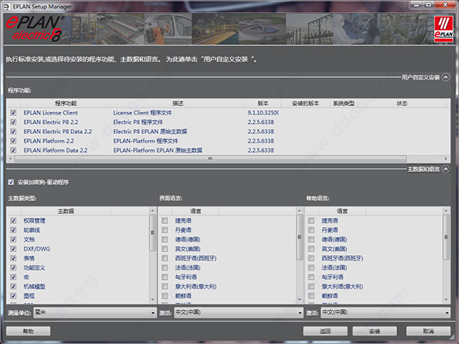
Task: Select the EPLAN Platform Data 2.2 row text
Action: coord(55,150)
